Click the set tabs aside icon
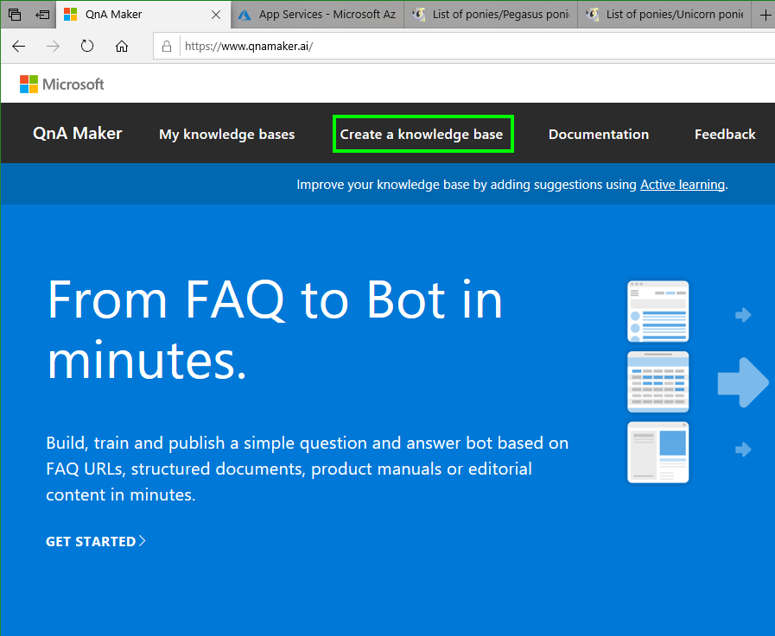The height and width of the screenshot is (636, 775). pos(42,15)
